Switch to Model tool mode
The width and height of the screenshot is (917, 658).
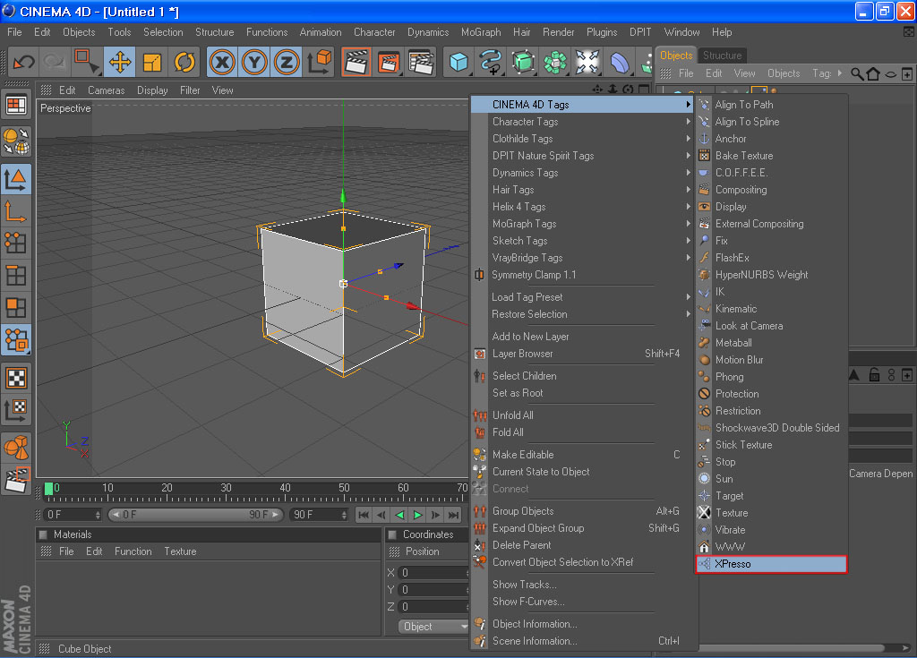pyautogui.click(x=16, y=180)
